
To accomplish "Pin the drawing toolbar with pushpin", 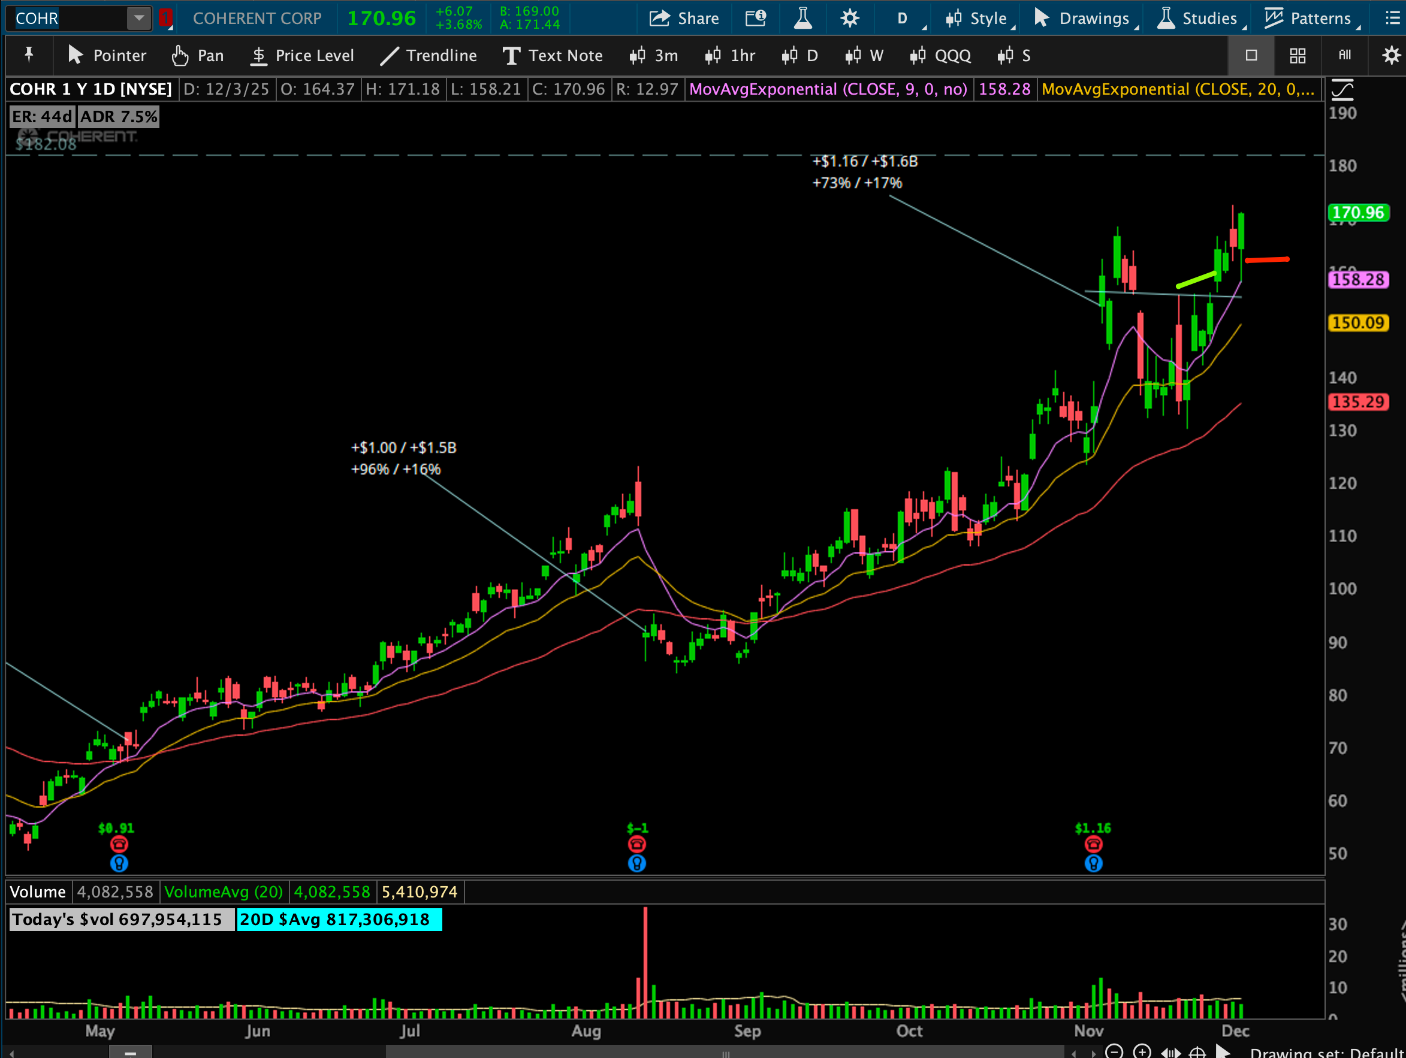I will tap(29, 55).
